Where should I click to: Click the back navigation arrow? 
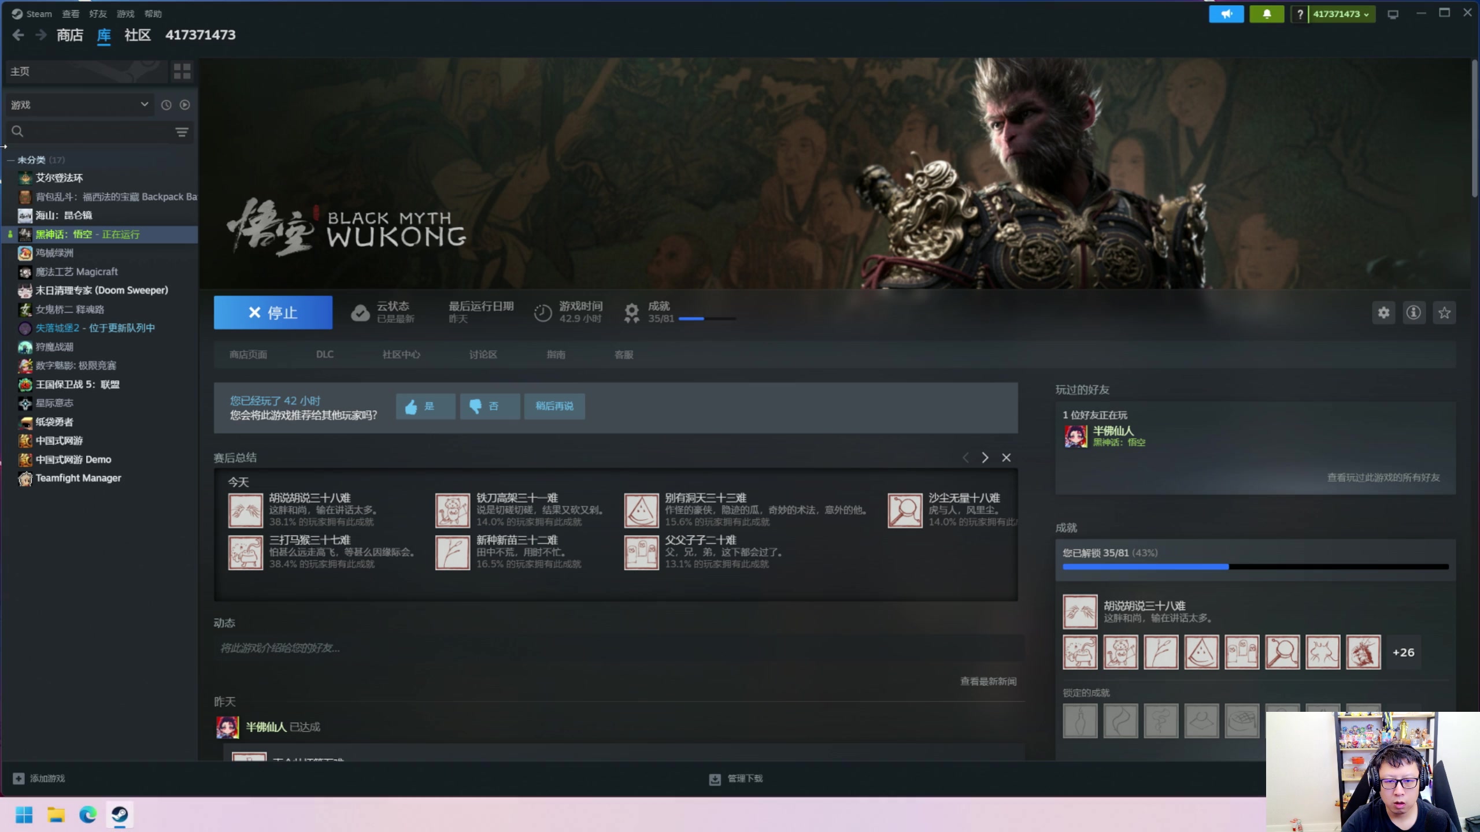tap(18, 35)
